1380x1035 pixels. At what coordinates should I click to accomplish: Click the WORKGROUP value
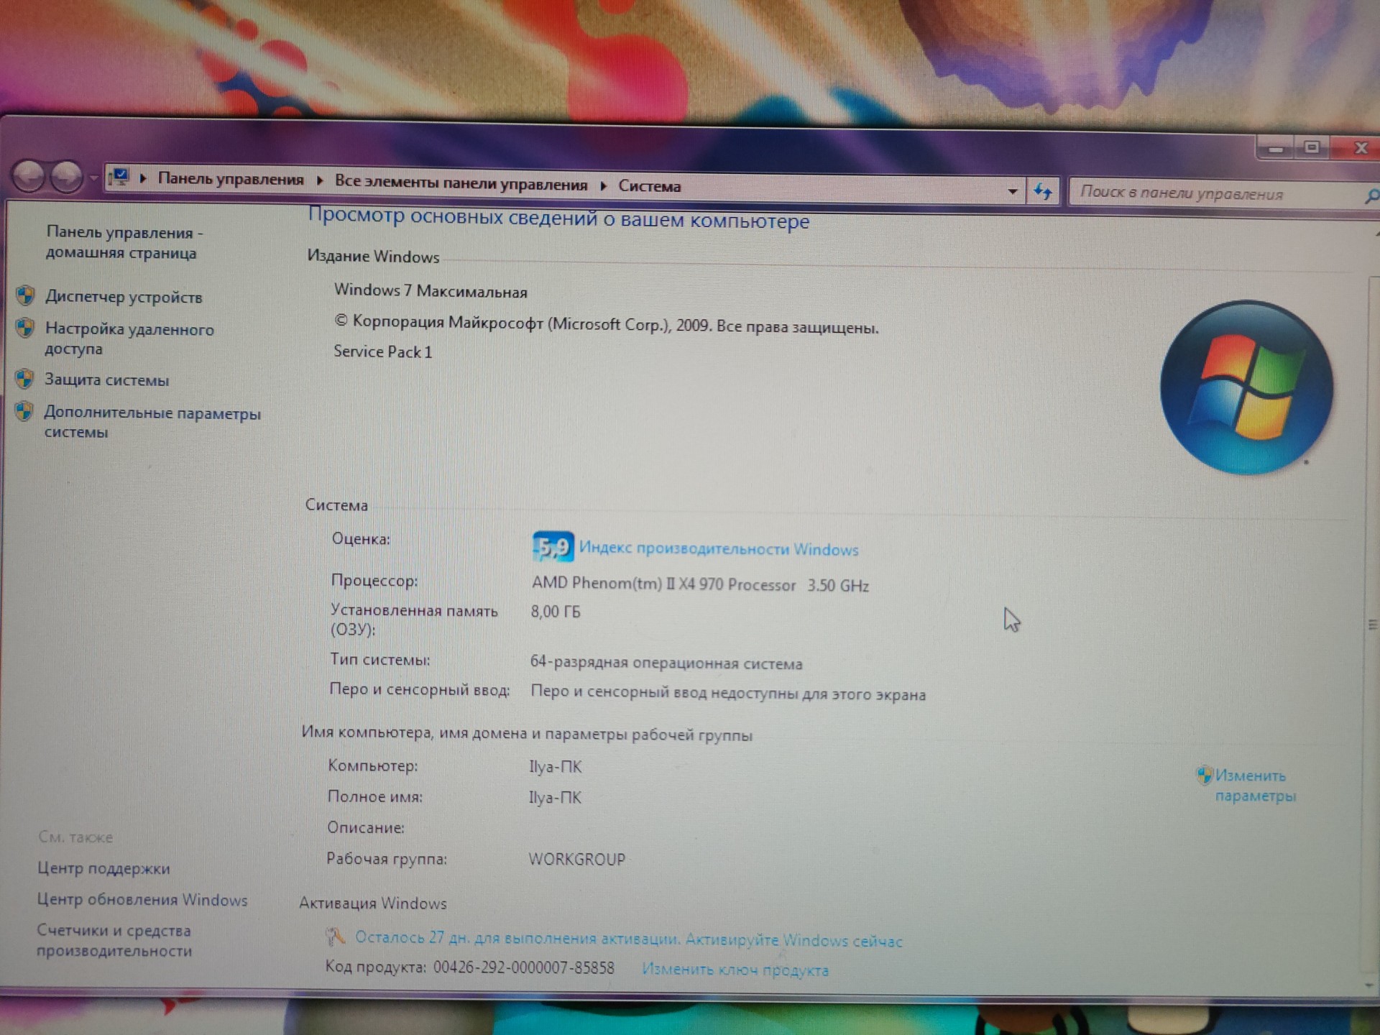tap(577, 859)
